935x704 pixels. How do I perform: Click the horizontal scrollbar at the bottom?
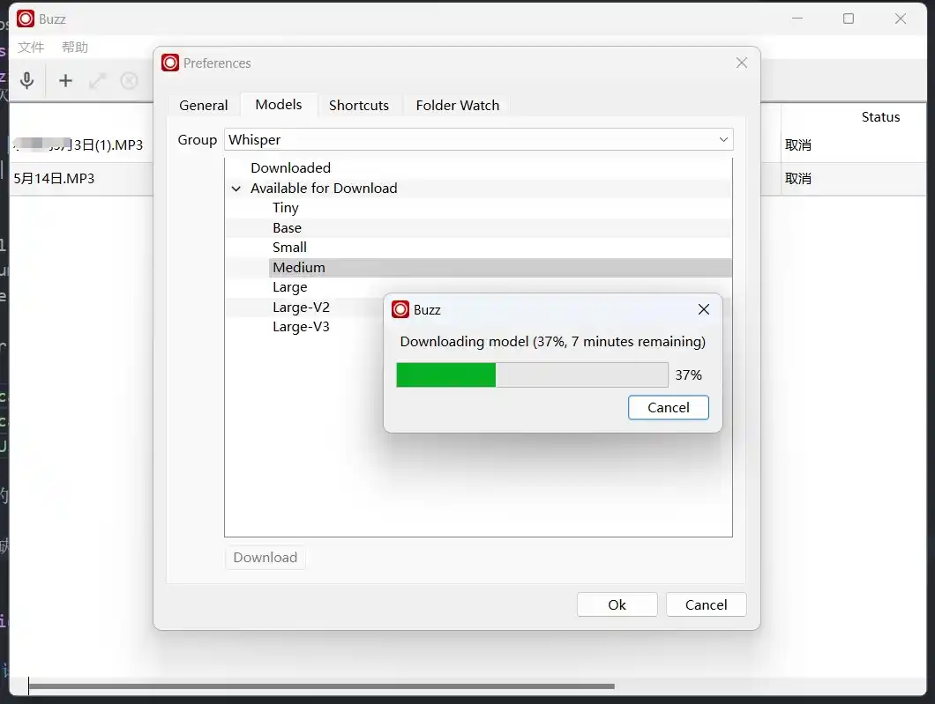pyautogui.click(x=322, y=685)
